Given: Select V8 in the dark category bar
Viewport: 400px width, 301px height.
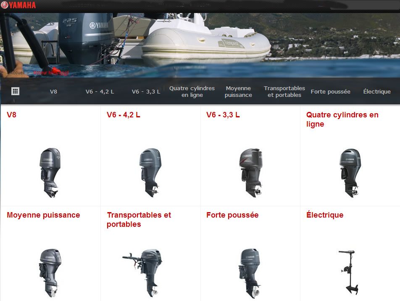Looking at the screenshot, I should point(53,91).
